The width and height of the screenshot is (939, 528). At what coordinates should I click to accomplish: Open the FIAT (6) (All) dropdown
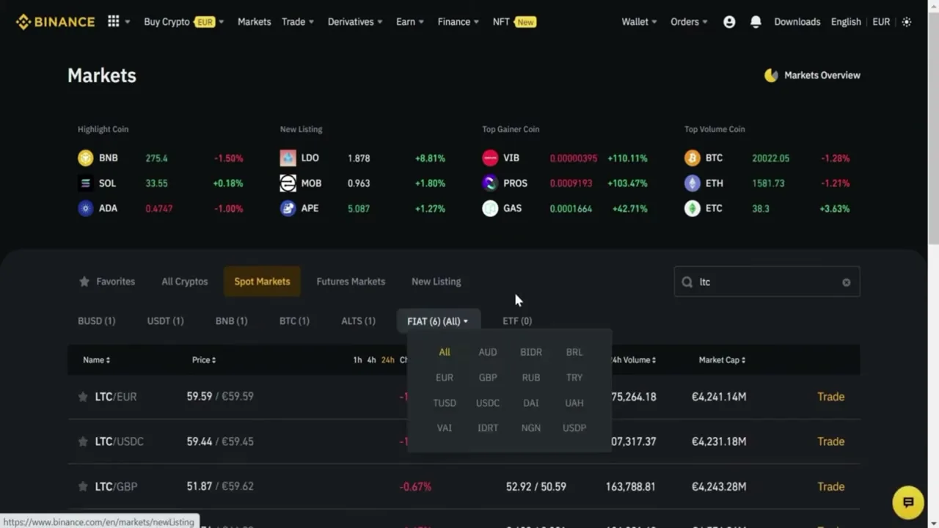(438, 321)
